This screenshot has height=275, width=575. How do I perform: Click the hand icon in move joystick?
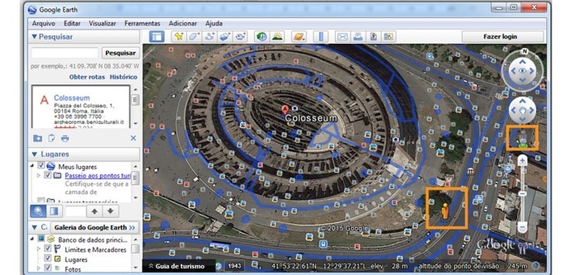pos(522,110)
